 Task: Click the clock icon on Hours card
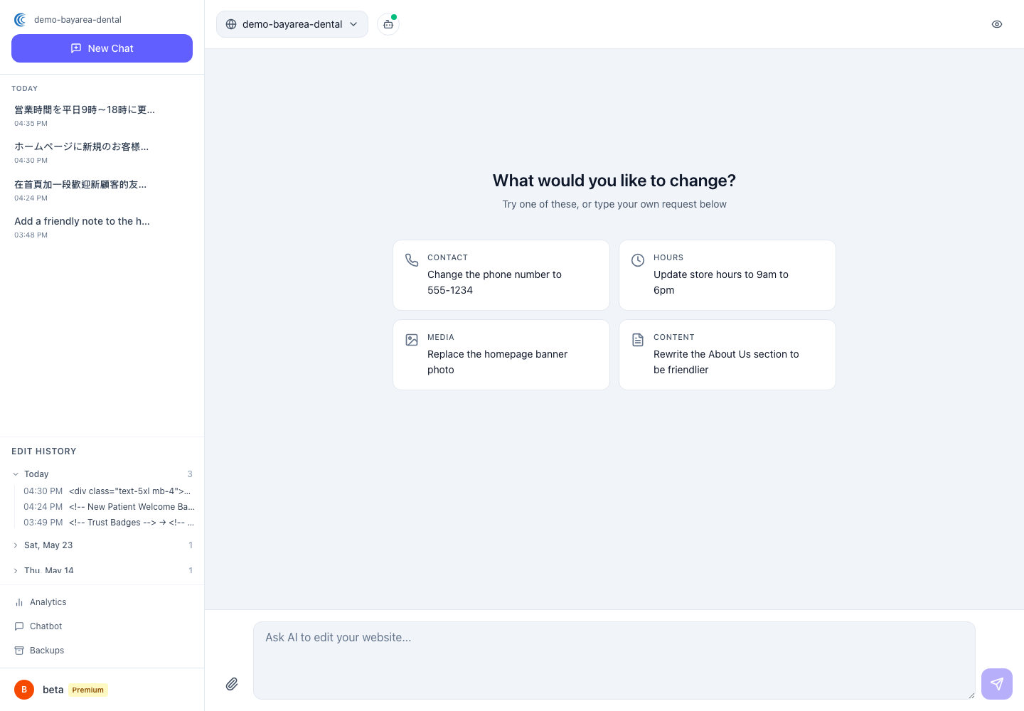638,260
